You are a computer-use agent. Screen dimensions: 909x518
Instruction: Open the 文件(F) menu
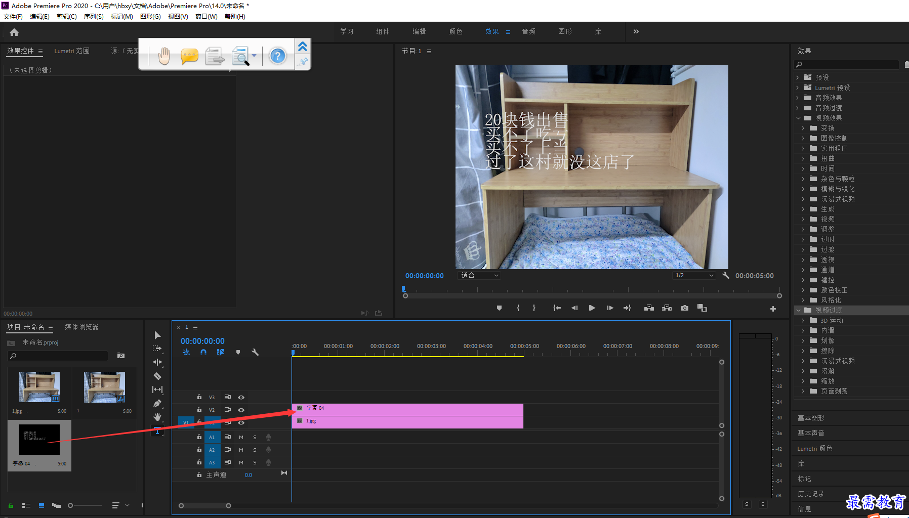tap(13, 16)
